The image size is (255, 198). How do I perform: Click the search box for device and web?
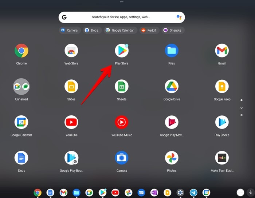[122, 17]
